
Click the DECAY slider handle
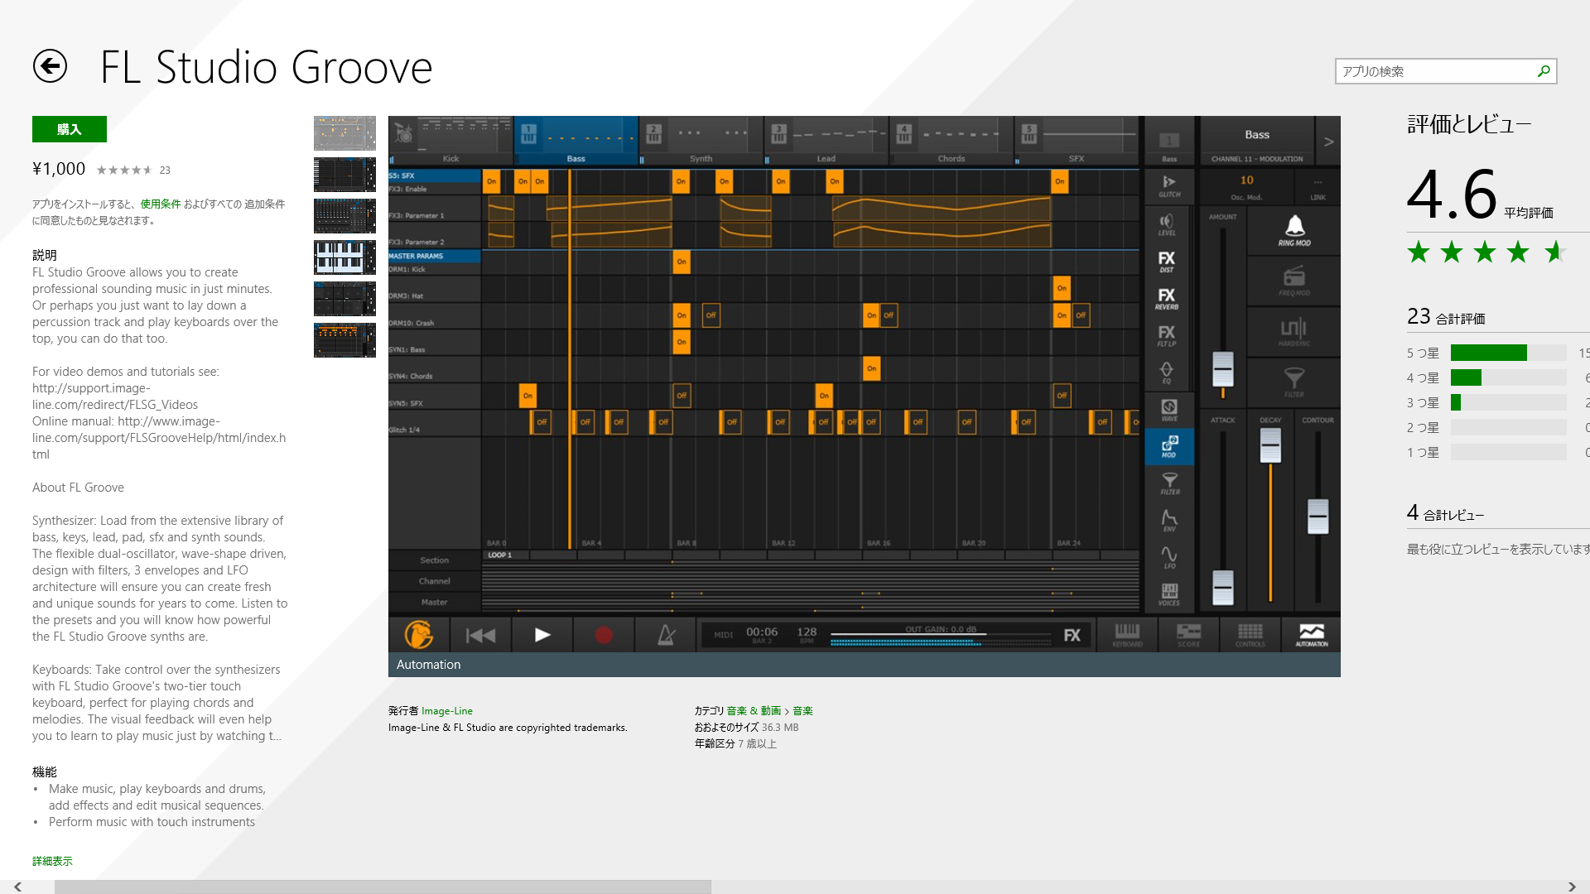click(x=1270, y=445)
